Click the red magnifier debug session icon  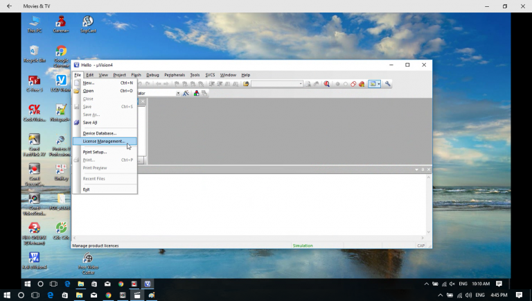click(326, 84)
